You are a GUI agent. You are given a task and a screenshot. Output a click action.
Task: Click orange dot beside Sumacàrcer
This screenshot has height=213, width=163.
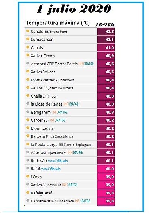coord(28,39)
